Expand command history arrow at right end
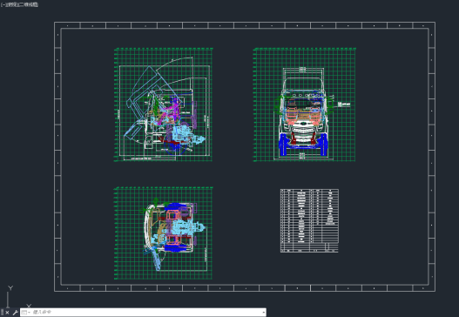 (x=263, y=313)
